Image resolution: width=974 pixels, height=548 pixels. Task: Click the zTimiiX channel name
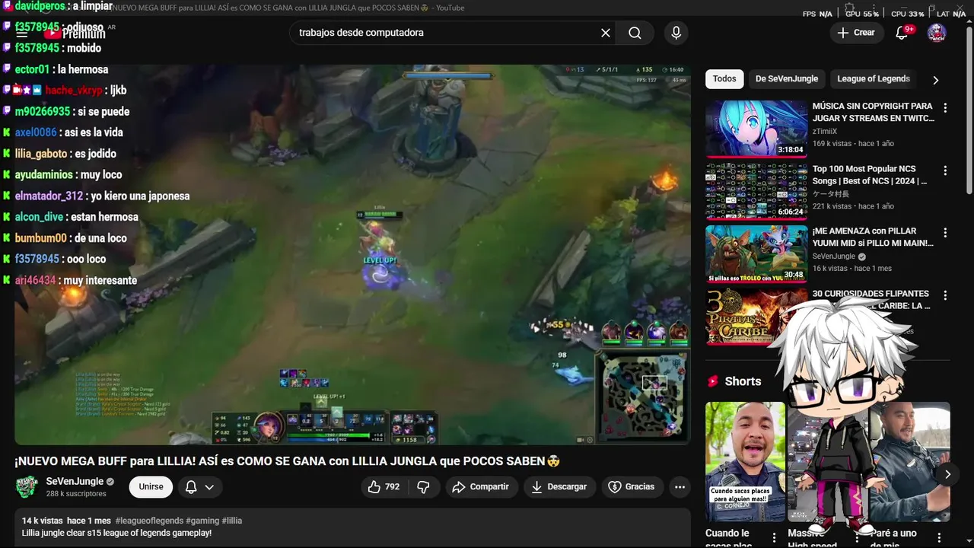[825, 132]
